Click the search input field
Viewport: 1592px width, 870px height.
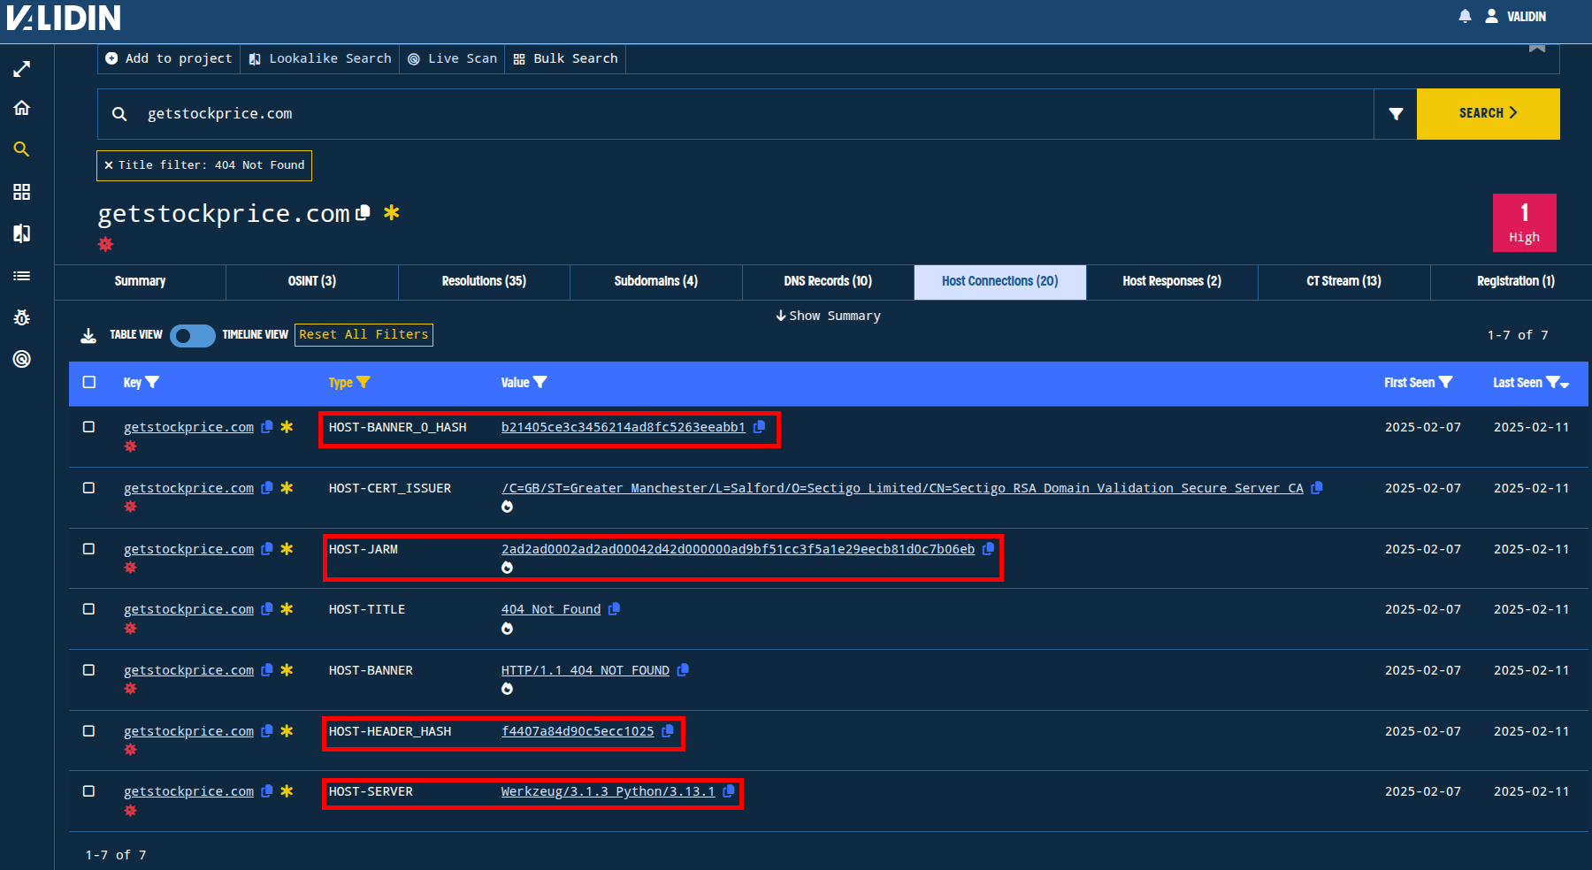tap(736, 114)
